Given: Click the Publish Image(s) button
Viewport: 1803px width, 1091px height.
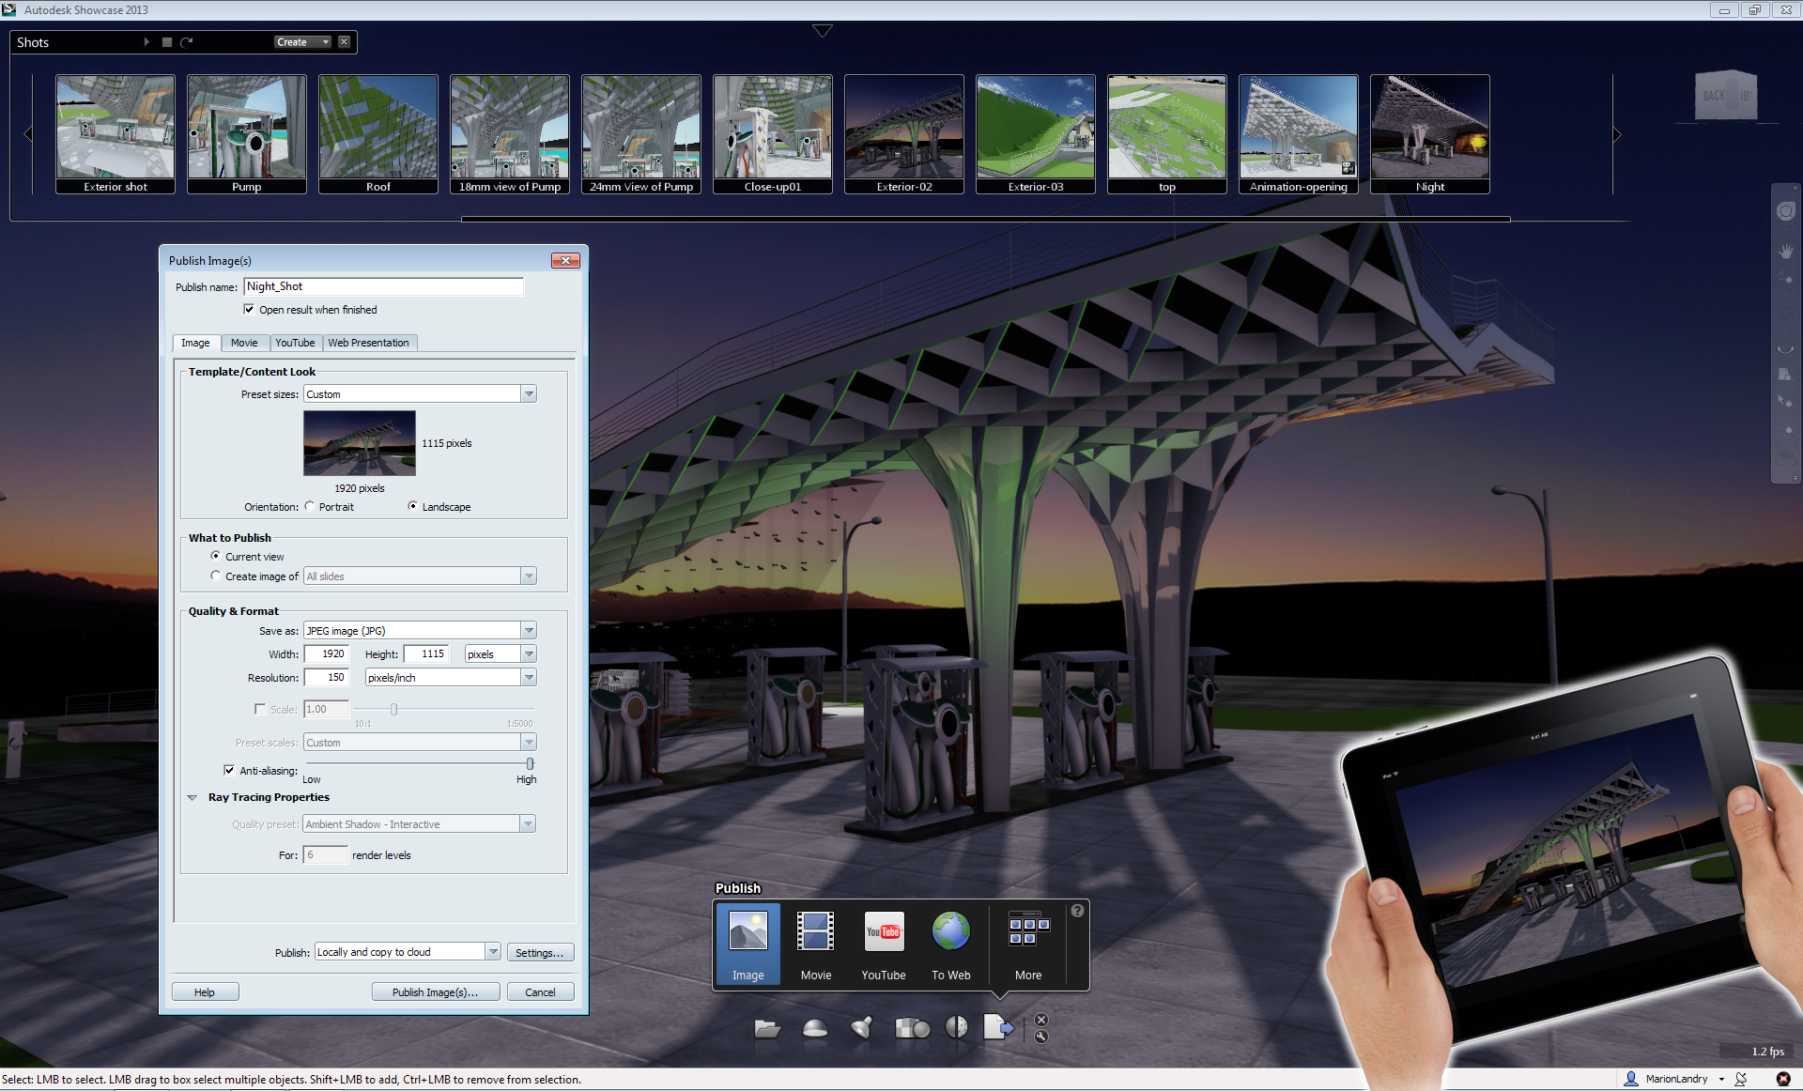Looking at the screenshot, I should pyautogui.click(x=435, y=991).
